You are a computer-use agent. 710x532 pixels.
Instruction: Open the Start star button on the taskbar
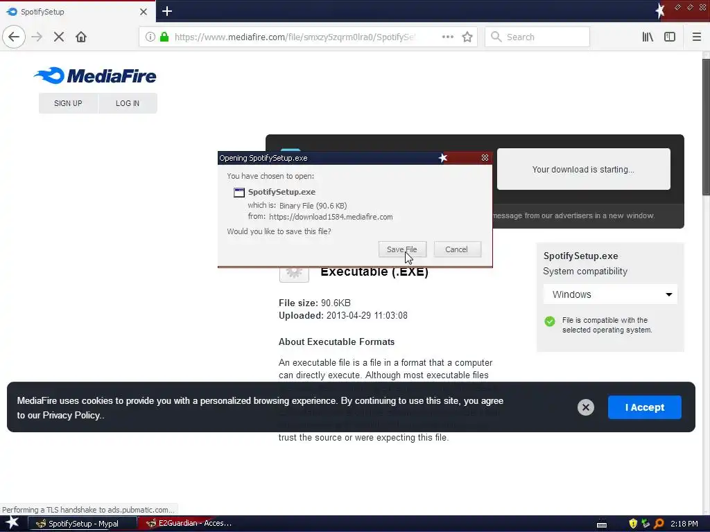(x=12, y=523)
